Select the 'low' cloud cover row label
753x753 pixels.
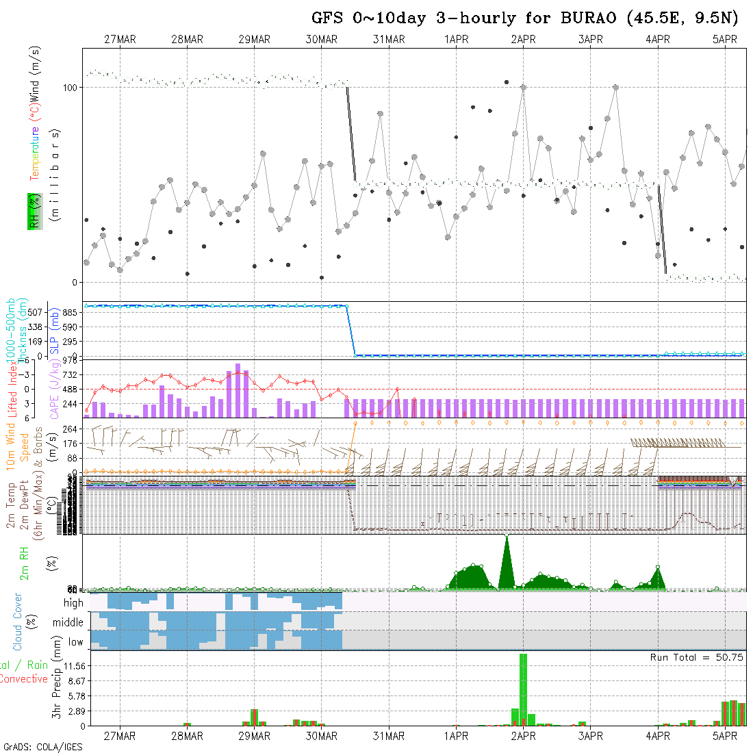[x=75, y=642]
